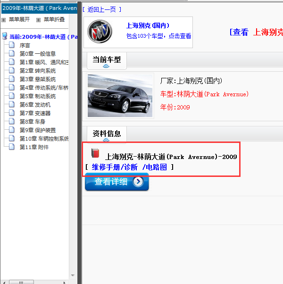283x284 pixels.
Task: Switch to 资料信息 tab
Action: point(107,134)
